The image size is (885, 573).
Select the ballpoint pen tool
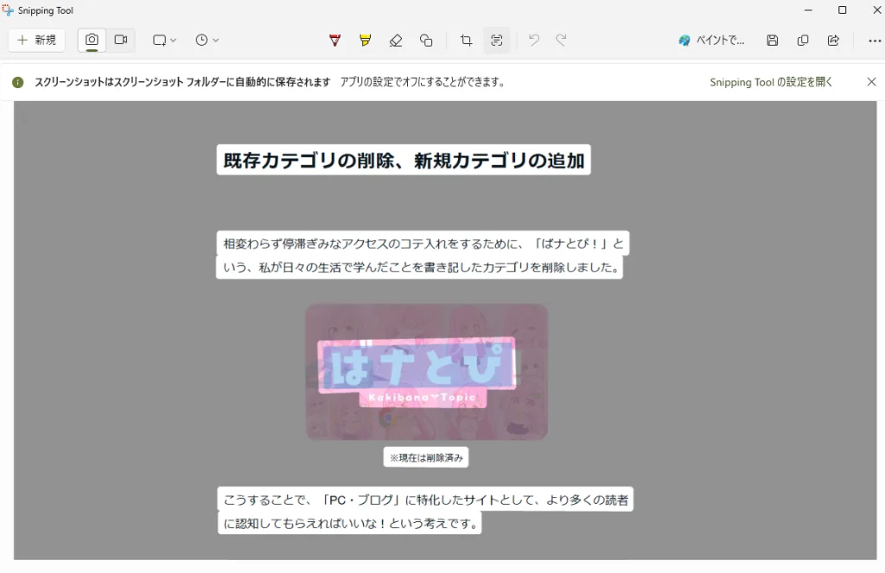pyautogui.click(x=334, y=40)
